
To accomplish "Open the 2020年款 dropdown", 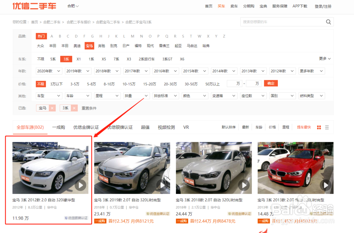I will pos(49,71).
